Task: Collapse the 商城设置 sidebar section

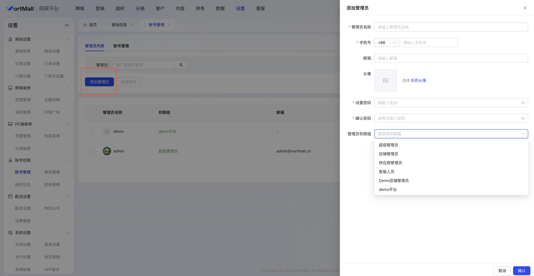Action: tap(68, 39)
